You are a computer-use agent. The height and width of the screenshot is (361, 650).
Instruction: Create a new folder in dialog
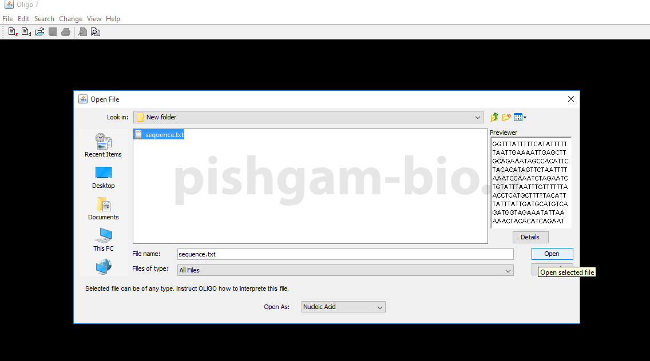click(506, 117)
